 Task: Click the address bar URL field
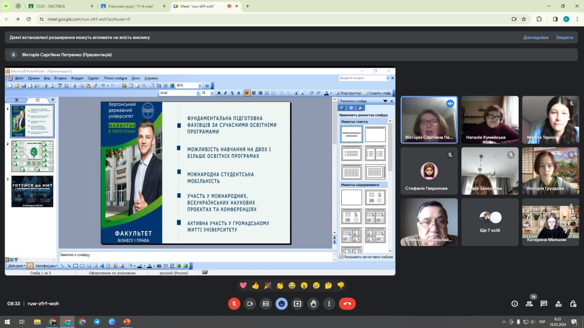point(274,19)
